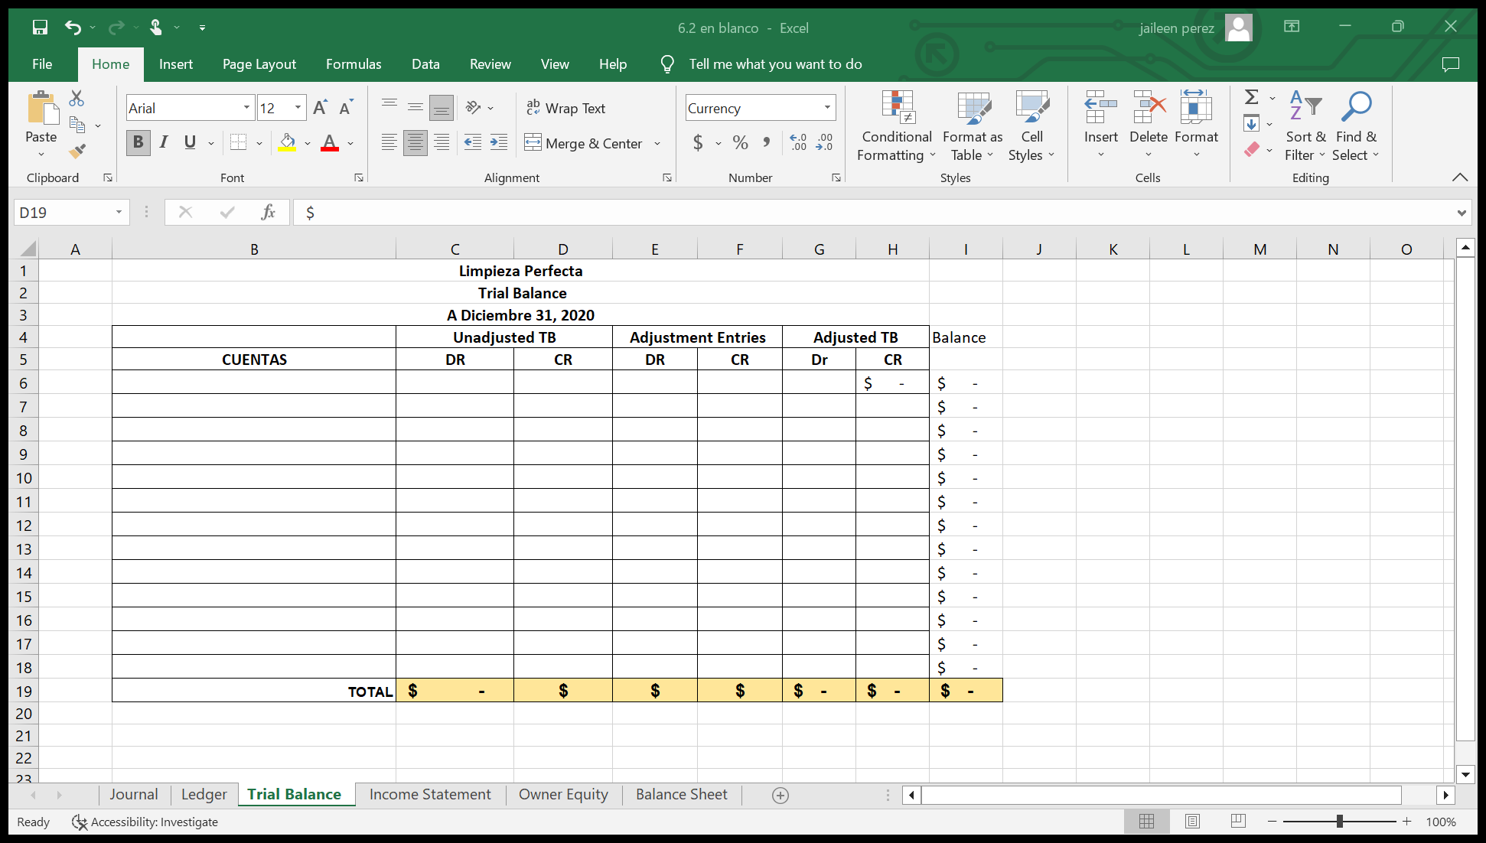Apply the red Font Color swatch
Image resolution: width=1486 pixels, height=843 pixels.
pyautogui.click(x=330, y=143)
